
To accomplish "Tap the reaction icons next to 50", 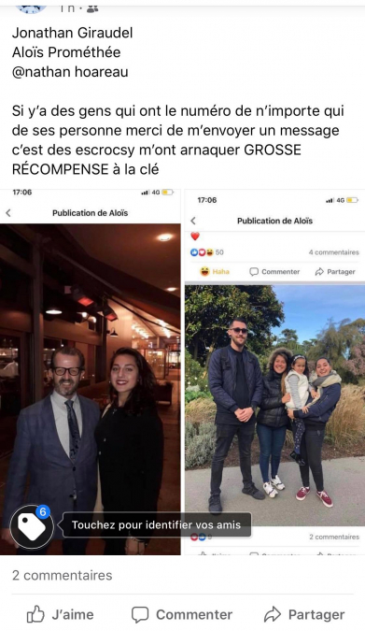I will [203, 252].
